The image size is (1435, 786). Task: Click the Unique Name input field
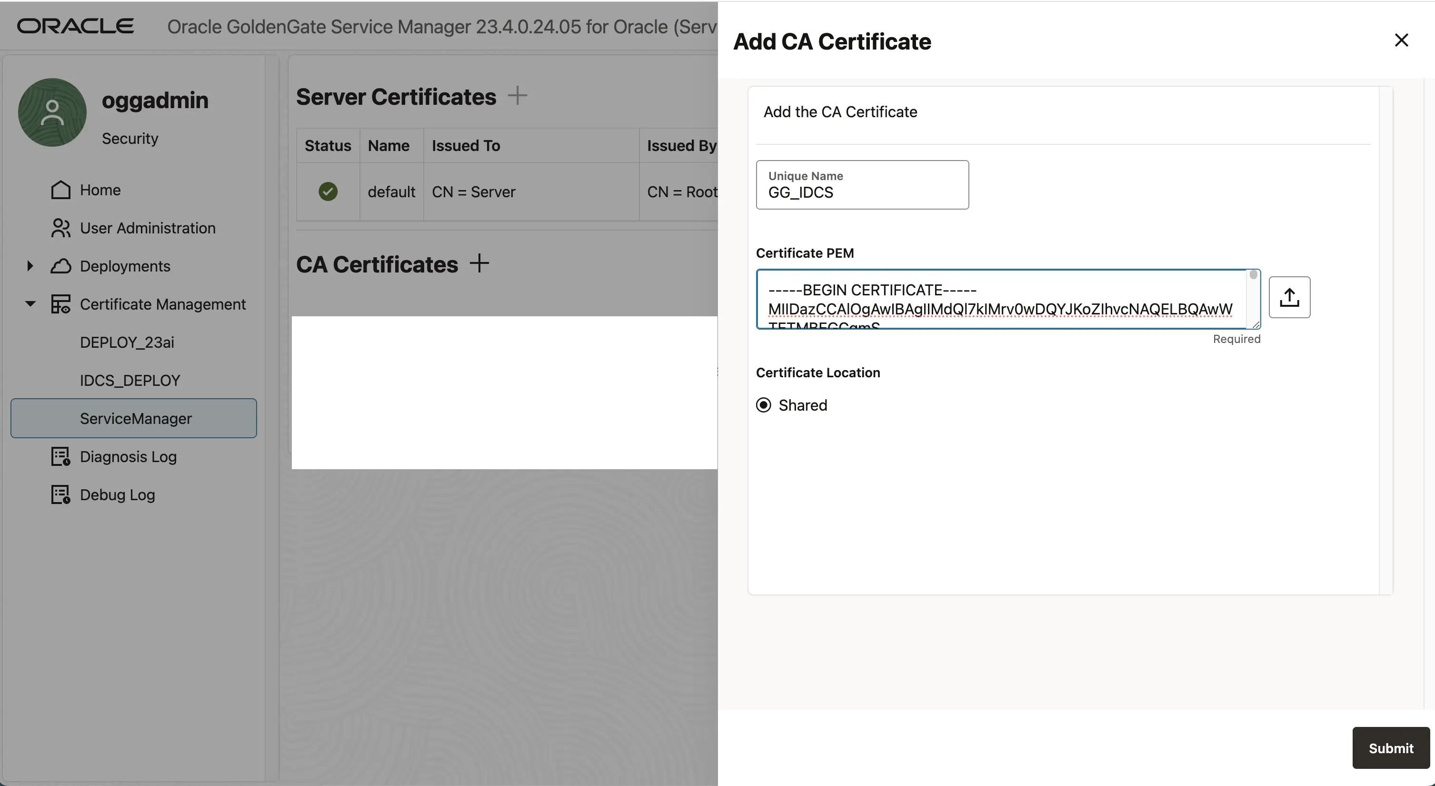(862, 192)
